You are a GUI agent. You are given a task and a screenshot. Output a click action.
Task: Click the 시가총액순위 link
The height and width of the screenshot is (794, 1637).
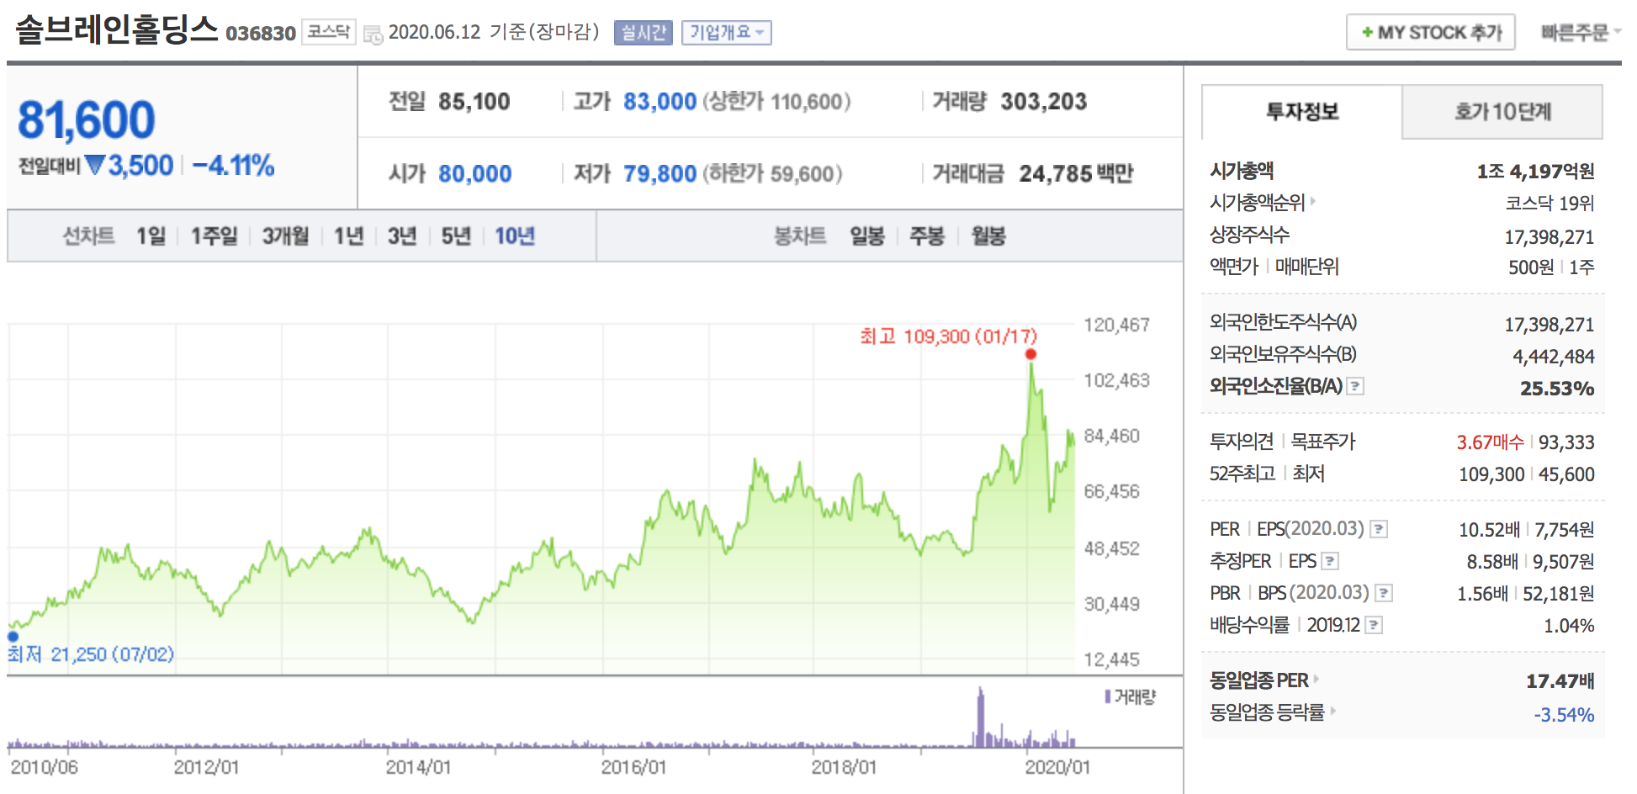point(1258,202)
